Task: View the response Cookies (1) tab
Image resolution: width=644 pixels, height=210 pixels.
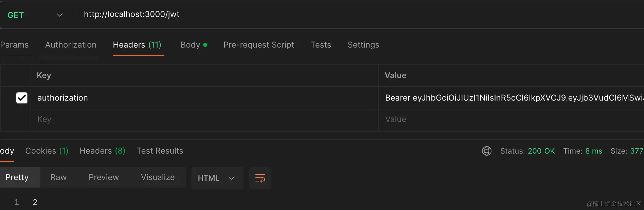Action: [x=47, y=151]
